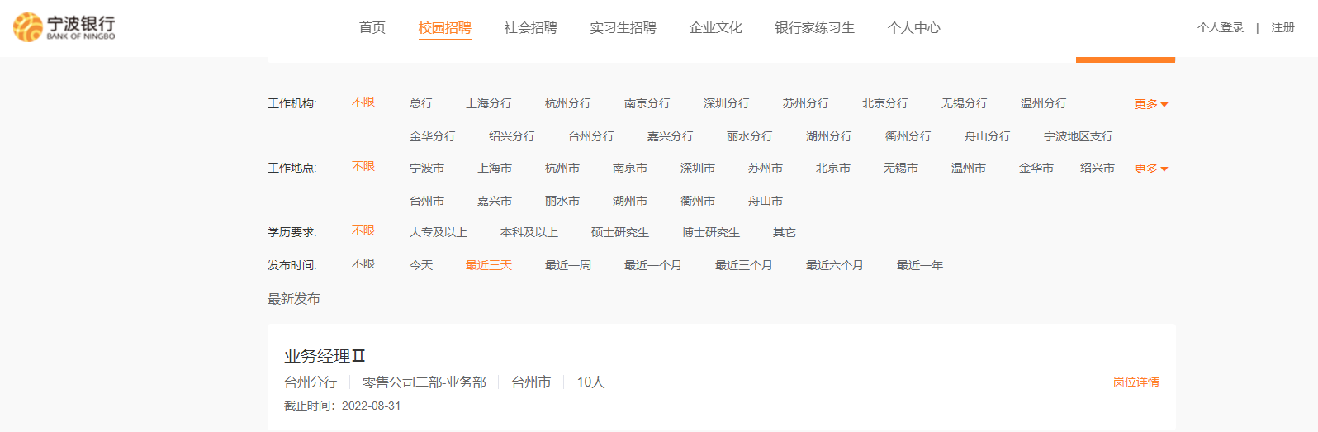
Task: Choose 温州市 work location
Action: pyautogui.click(x=969, y=168)
